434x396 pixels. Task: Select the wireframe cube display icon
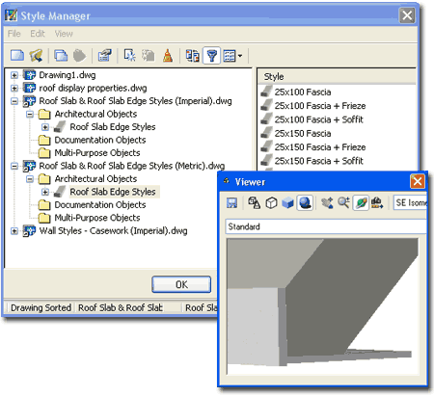click(x=271, y=202)
